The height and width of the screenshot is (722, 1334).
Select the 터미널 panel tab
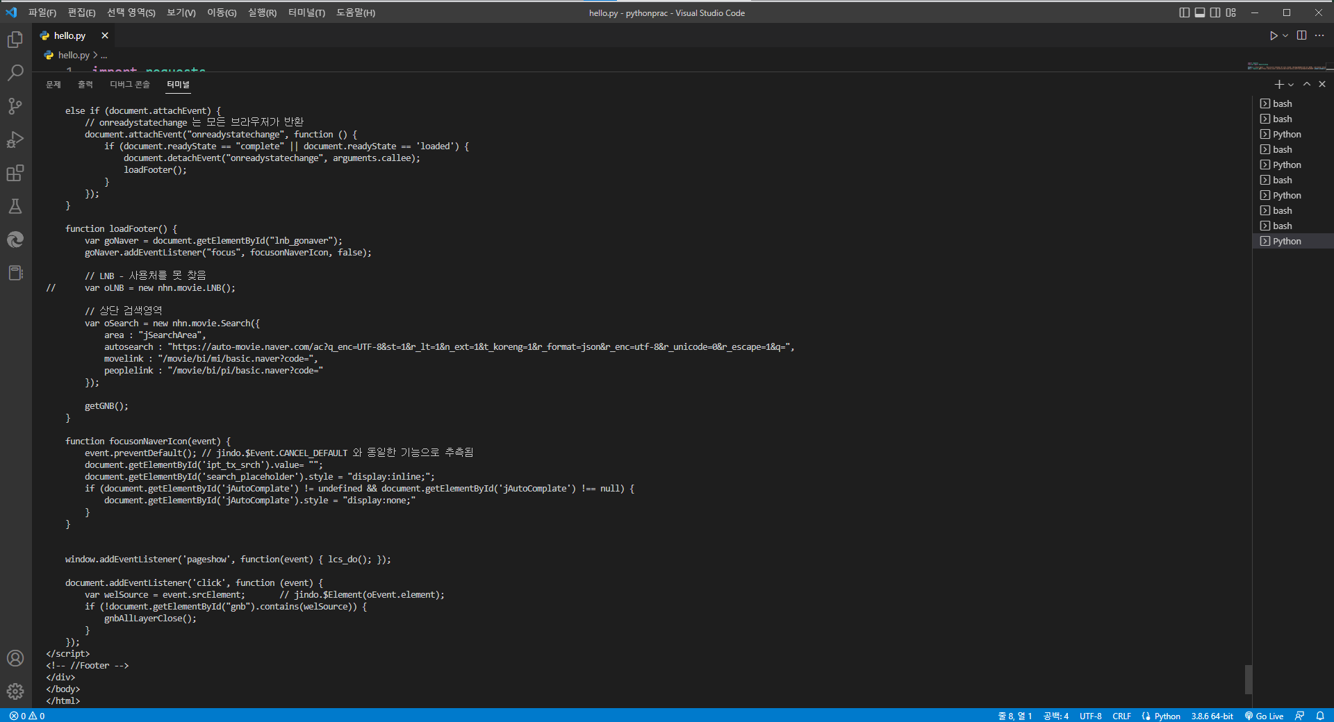coord(178,85)
